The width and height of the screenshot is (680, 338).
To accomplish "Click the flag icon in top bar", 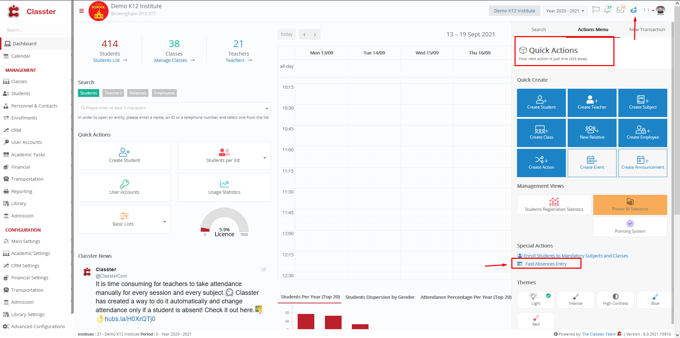I will coord(596,10).
